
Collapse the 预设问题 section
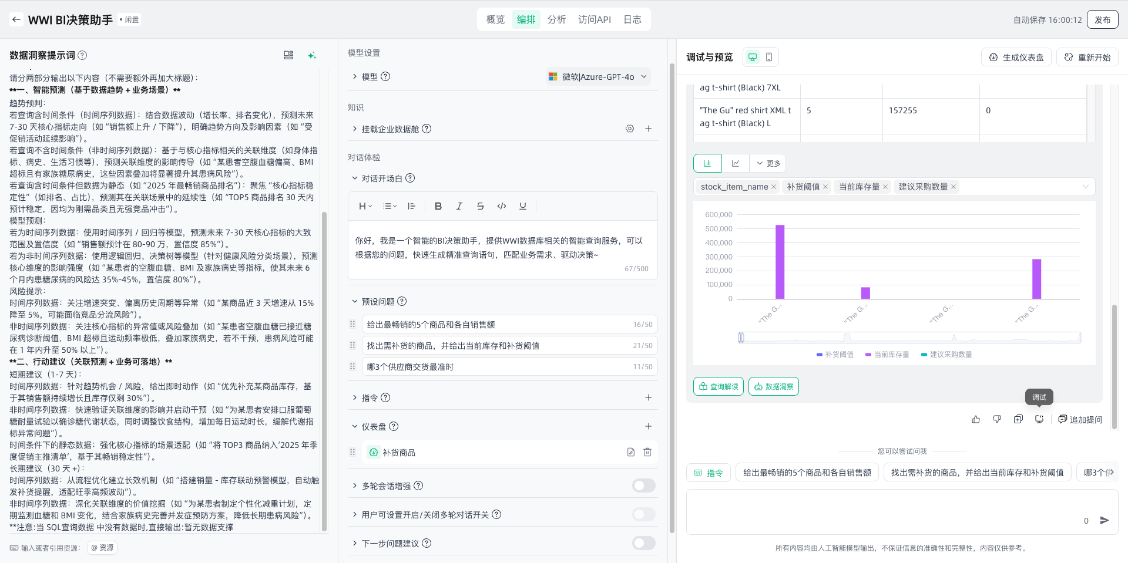point(355,301)
